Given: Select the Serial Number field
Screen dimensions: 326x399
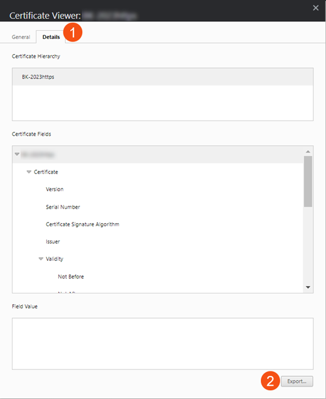Looking at the screenshot, I should [x=63, y=207].
